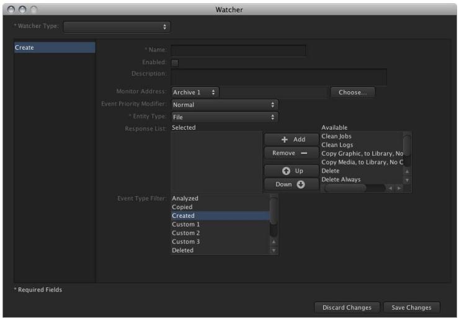459x319 pixels.
Task: Click the Down arrow button
Action: [x=292, y=184]
